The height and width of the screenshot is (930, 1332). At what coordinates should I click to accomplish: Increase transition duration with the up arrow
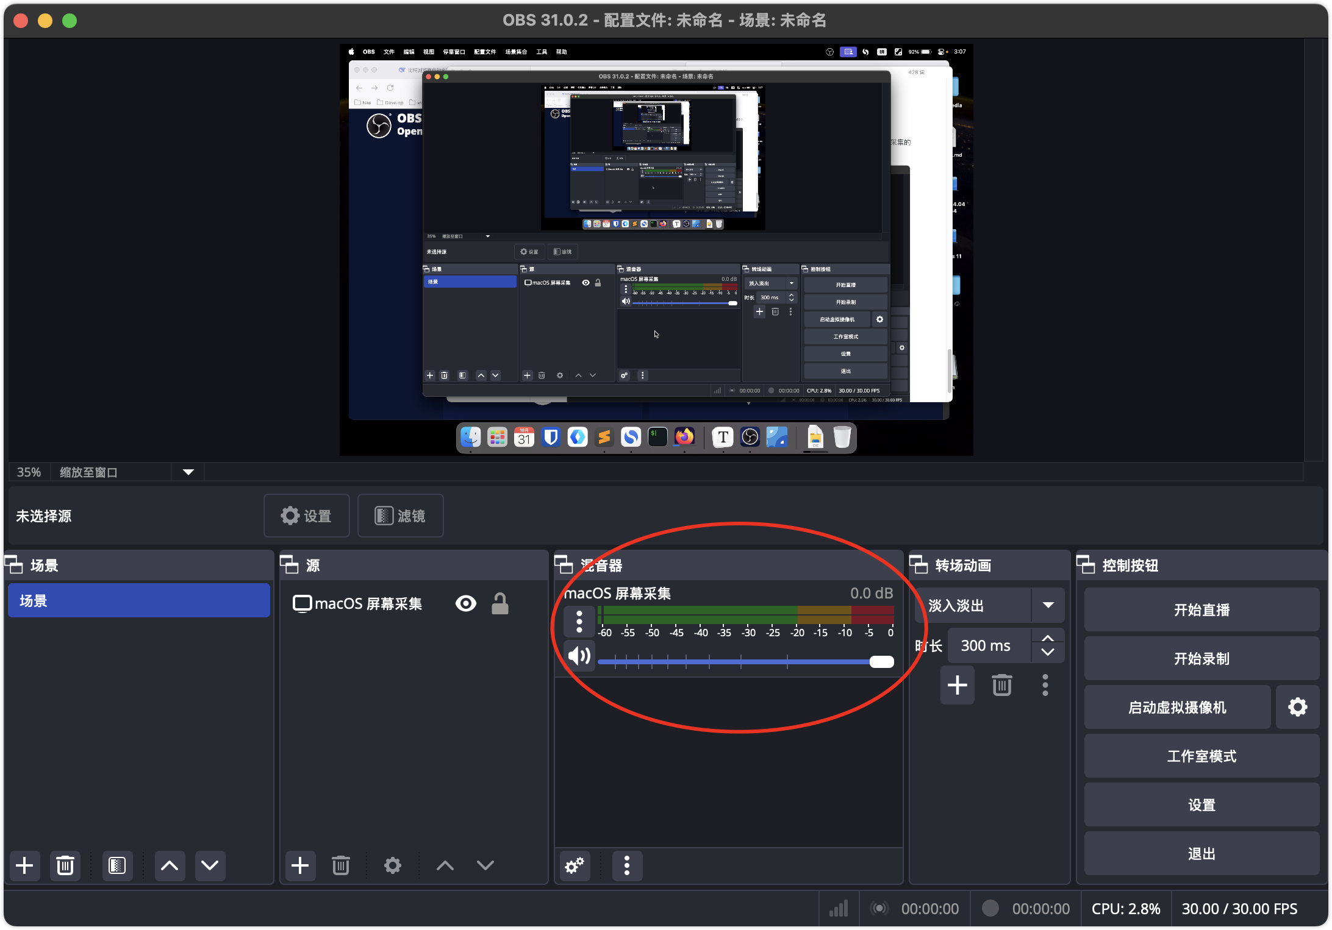coord(1048,638)
